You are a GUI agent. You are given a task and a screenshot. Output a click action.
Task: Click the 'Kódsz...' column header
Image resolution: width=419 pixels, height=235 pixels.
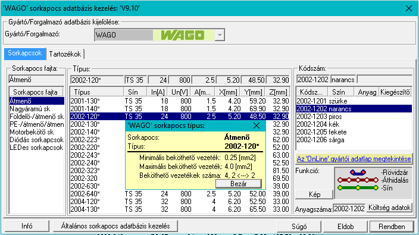click(x=312, y=92)
